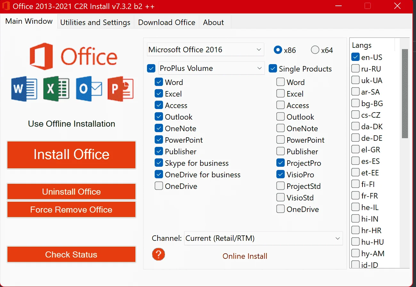Screen dimensions: 416x287
Task: Uncheck Excel in the ProPlus list
Action: tap(159, 94)
